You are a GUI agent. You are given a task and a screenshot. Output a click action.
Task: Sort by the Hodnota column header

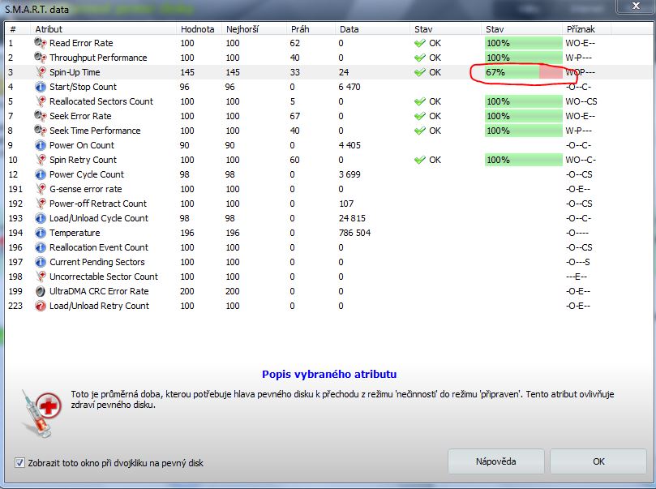pos(197,28)
